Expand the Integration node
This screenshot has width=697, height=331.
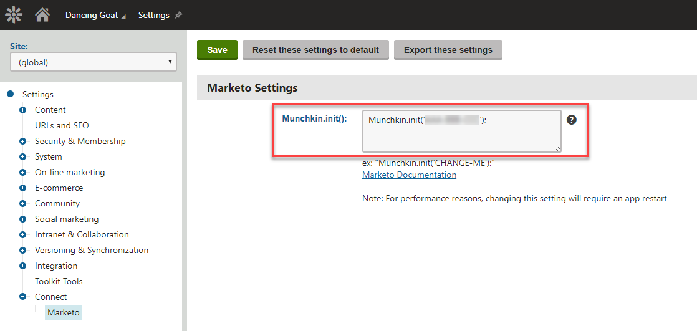(22, 266)
